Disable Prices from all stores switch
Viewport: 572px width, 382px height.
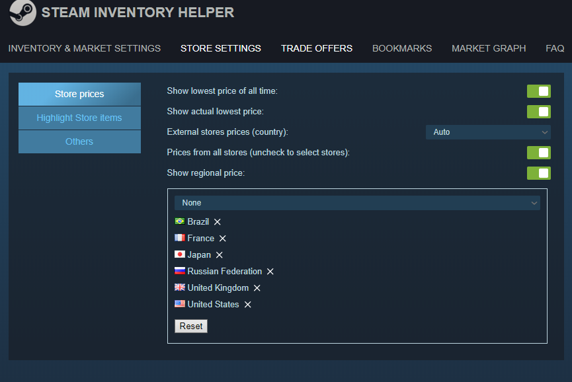[539, 153]
